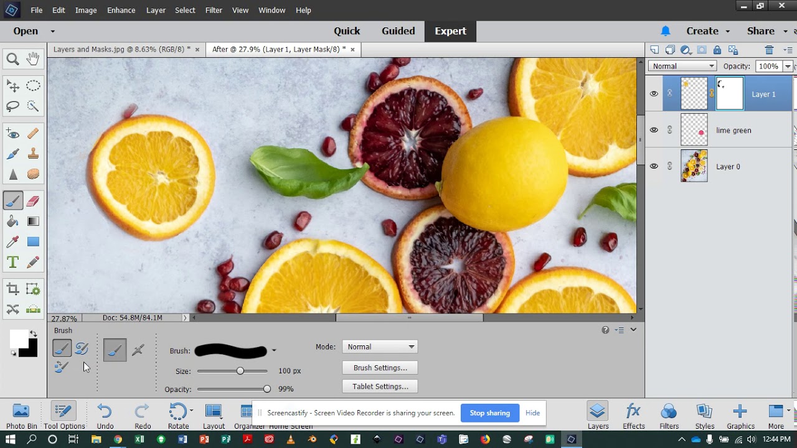Switch to Layers and Masks.jpg document tab
Image resolution: width=797 pixels, height=448 pixels.
pos(121,49)
